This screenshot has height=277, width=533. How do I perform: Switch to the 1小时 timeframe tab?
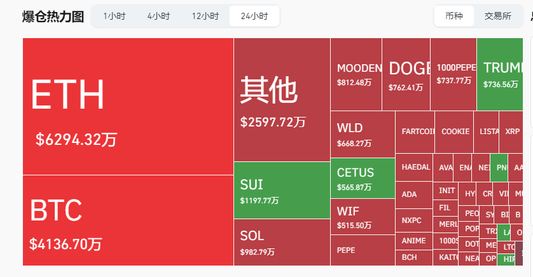[x=114, y=17]
